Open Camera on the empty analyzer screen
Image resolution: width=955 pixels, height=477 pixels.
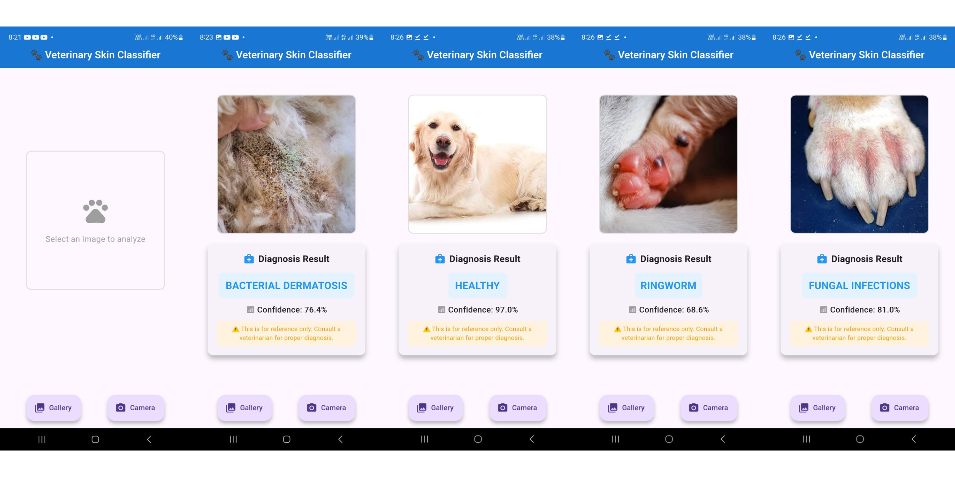(136, 408)
